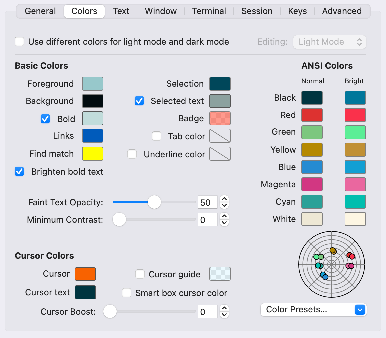Switch to the Keys tab

coord(297,11)
